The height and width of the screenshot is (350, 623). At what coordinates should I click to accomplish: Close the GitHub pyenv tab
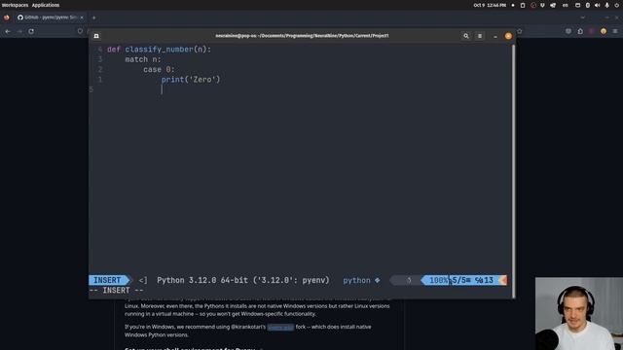82,17
